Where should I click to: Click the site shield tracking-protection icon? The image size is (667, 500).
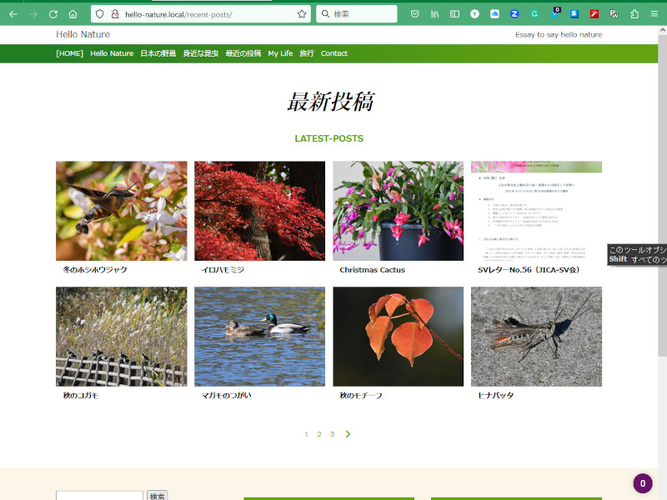pyautogui.click(x=98, y=14)
